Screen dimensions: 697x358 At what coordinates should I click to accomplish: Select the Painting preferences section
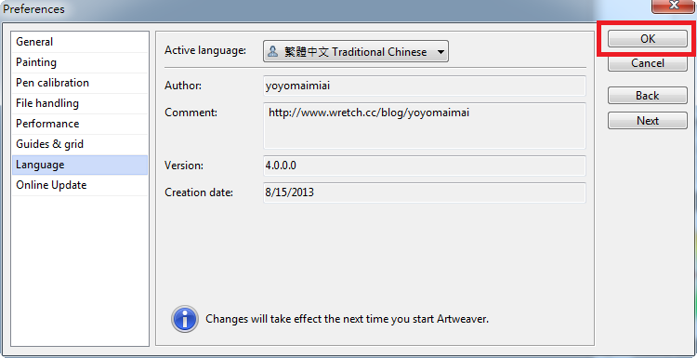point(80,62)
